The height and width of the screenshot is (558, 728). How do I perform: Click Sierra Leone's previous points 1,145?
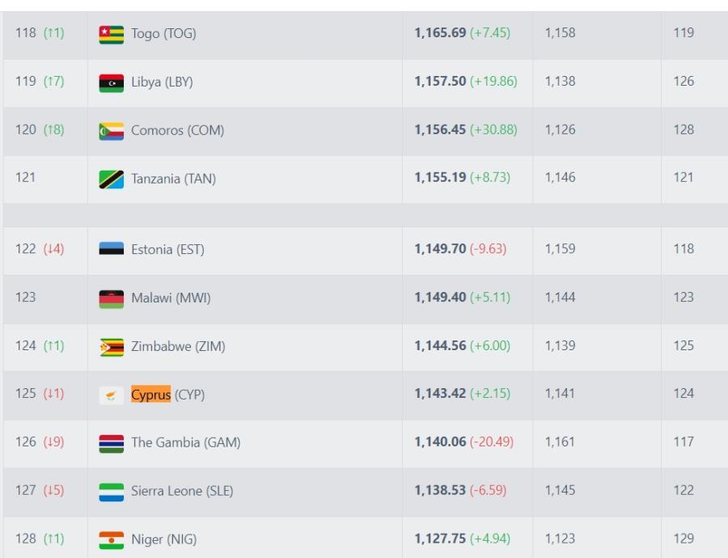560,490
